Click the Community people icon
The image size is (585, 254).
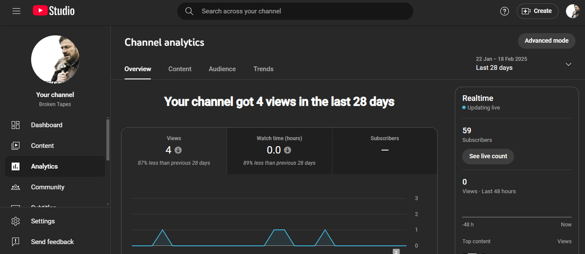(x=16, y=187)
